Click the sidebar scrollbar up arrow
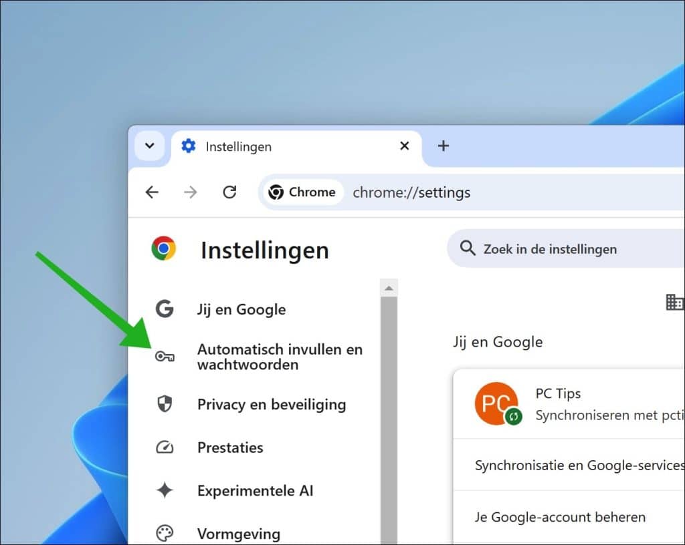 coord(389,289)
